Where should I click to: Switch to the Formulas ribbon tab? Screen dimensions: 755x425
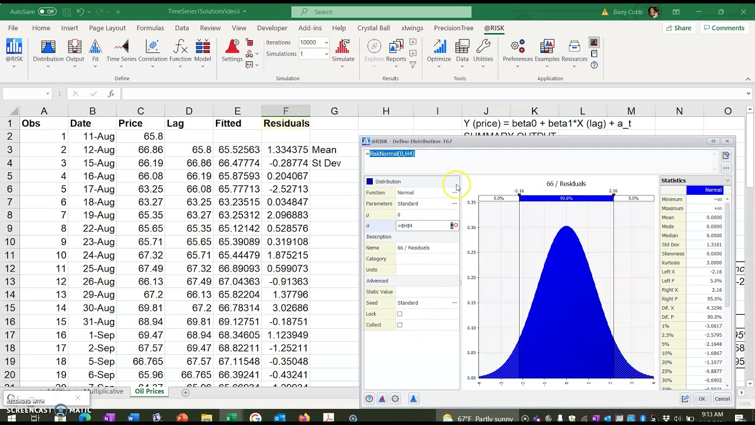point(150,28)
